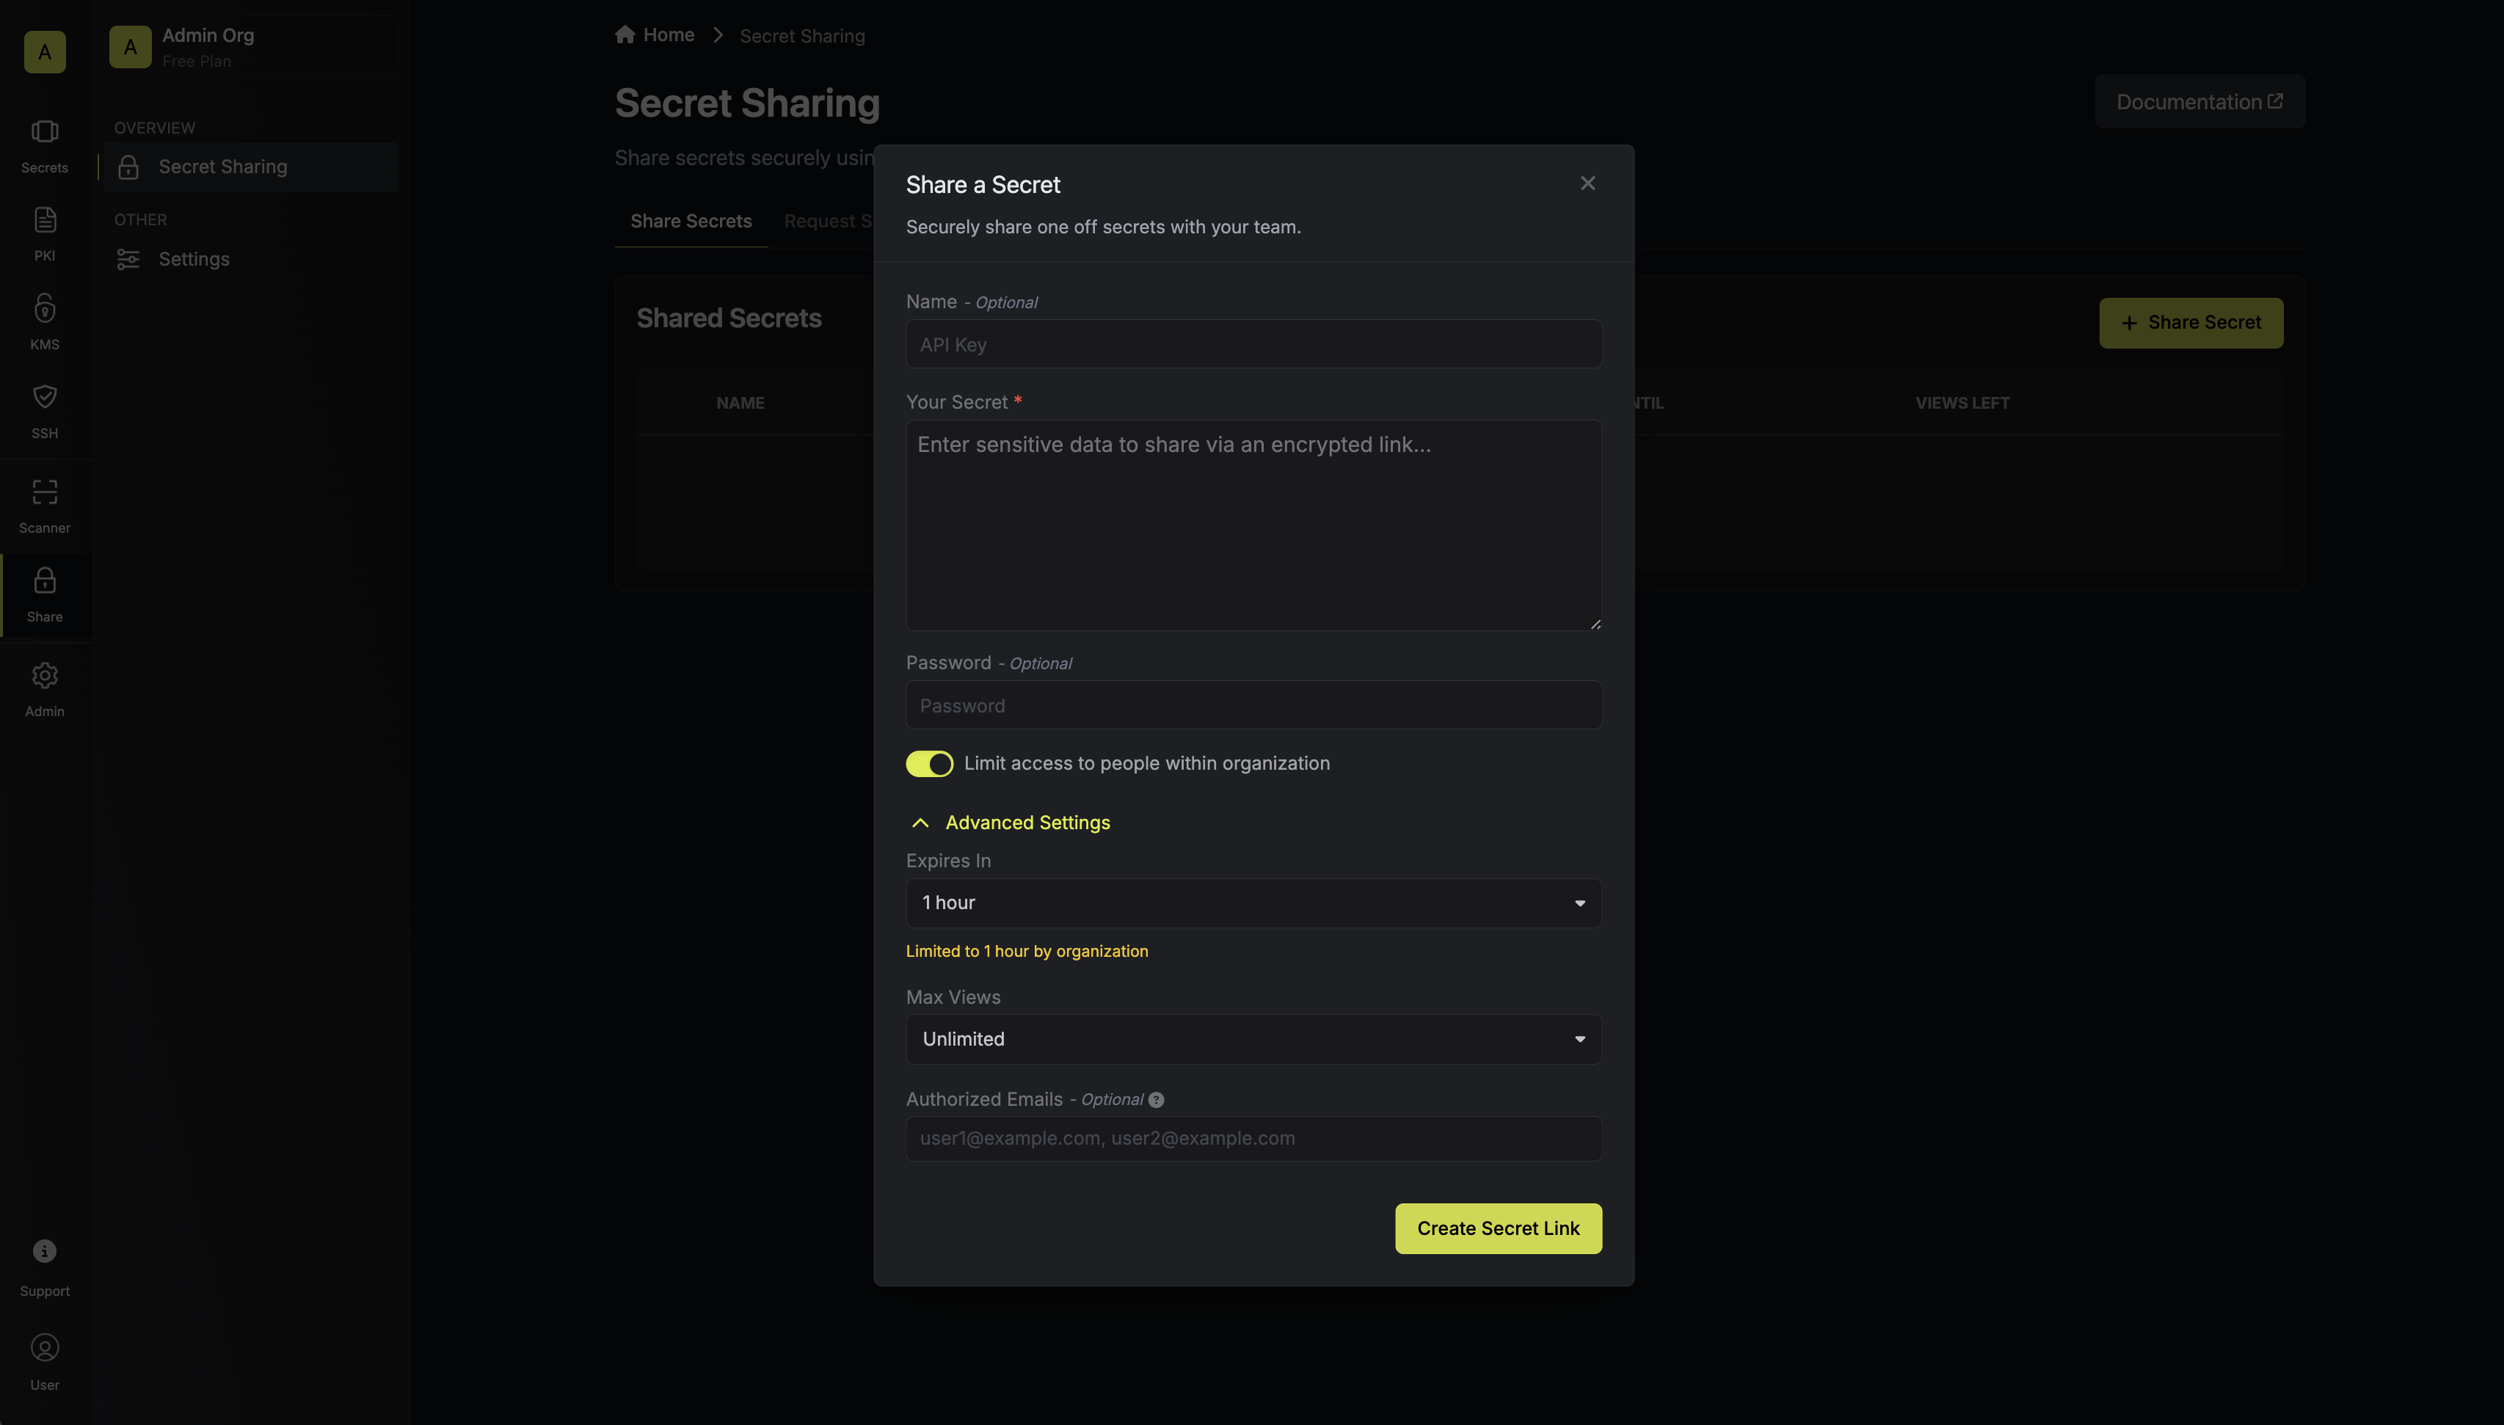Screen dimensions: 2504x1425
Task: Open the Admin gear icon
Action: pos(45,675)
